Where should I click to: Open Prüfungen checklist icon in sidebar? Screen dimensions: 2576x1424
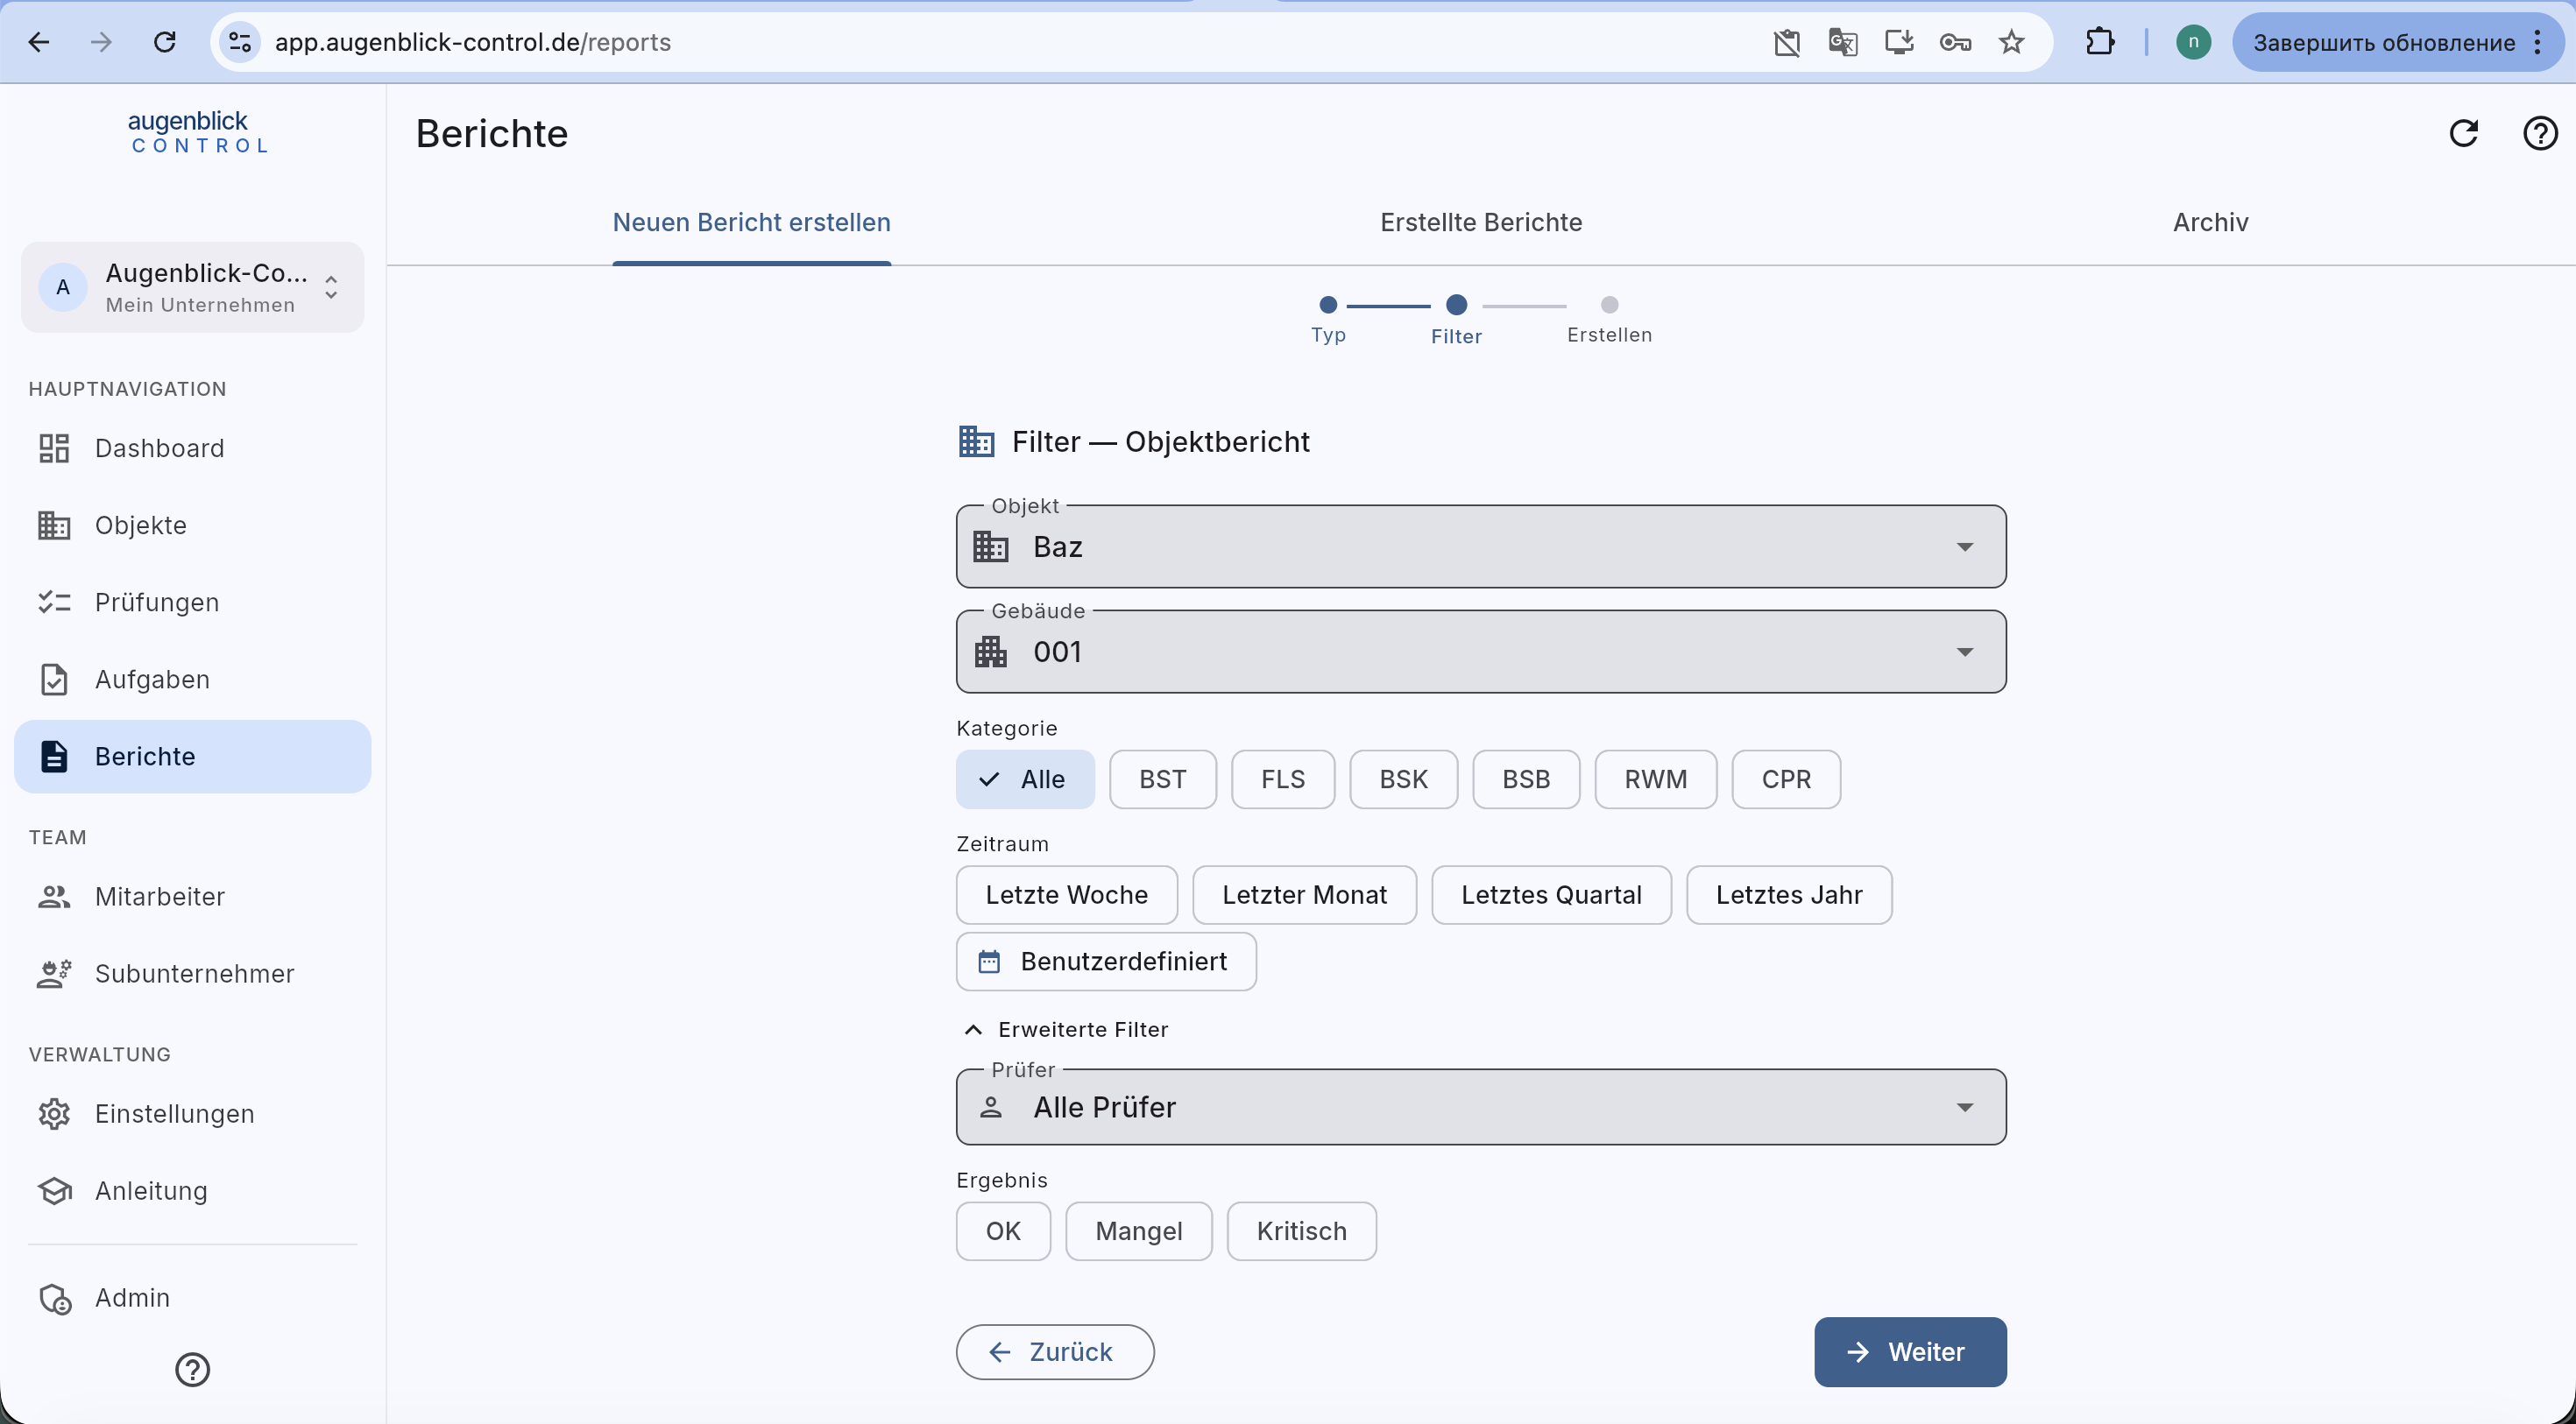pos(54,602)
